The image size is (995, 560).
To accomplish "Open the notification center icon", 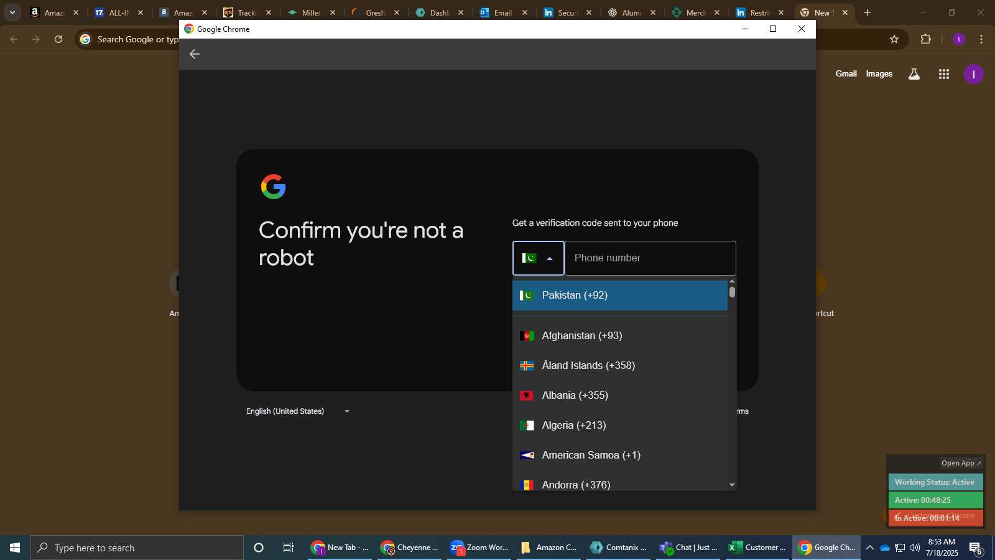I will point(976,548).
